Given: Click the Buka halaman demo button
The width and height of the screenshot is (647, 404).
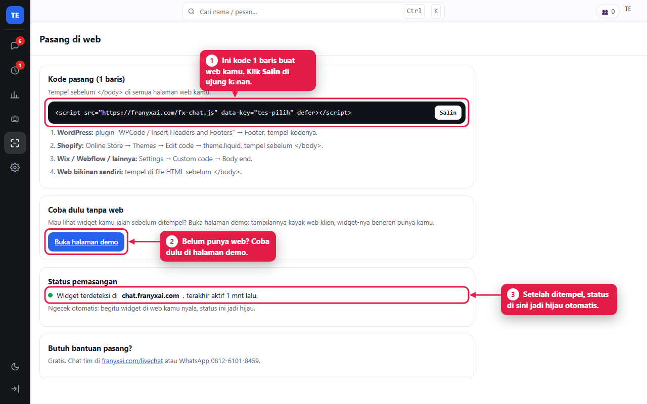Looking at the screenshot, I should (86, 242).
